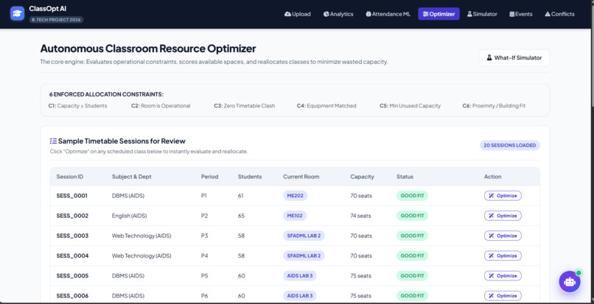The width and height of the screenshot is (594, 304).
Task: Click GOOD FIT status of SESS_0006
Action: click(x=412, y=296)
